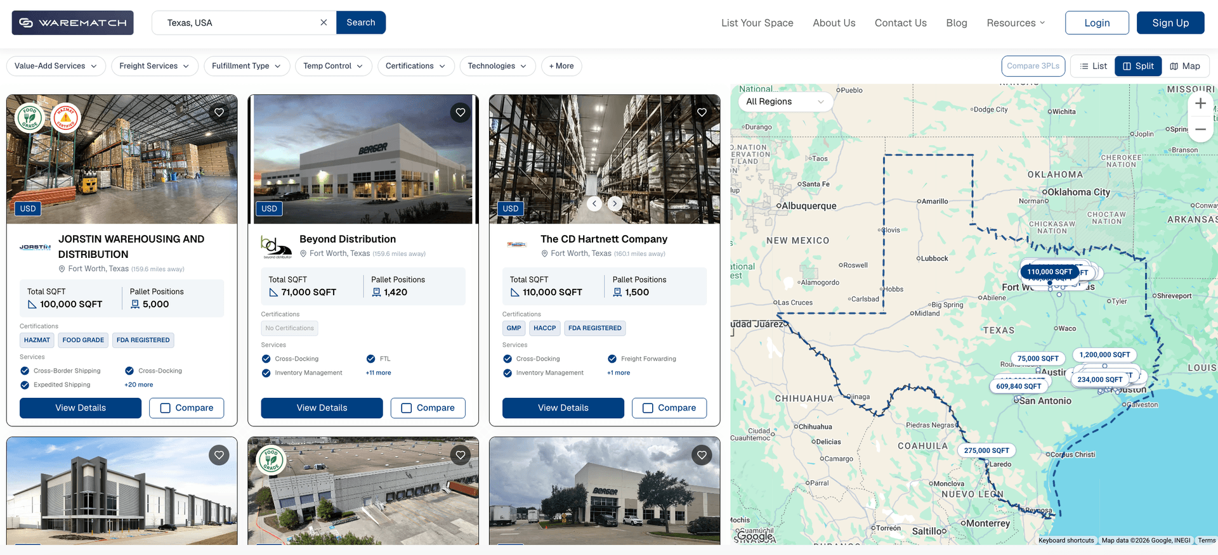Screen dimensions: 1218x555
Task: Click the Food Grade badge on JORSTIN photo
Action: point(30,118)
